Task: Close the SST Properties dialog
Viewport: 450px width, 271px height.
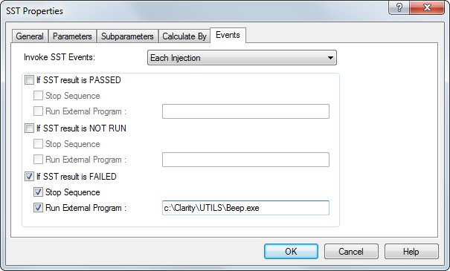Action: 427,7
